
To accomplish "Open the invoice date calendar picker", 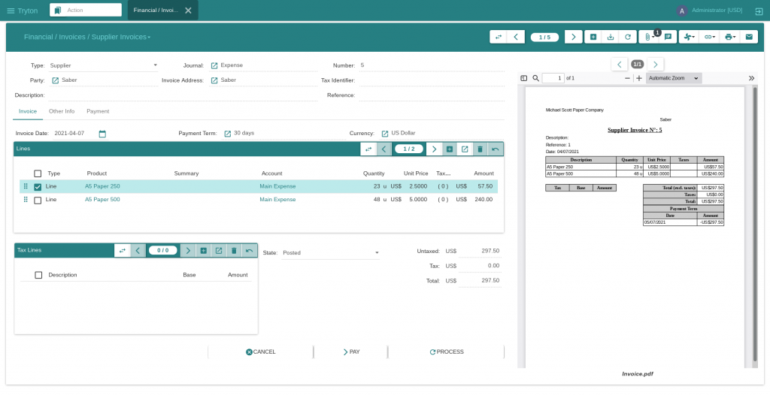I will point(102,134).
